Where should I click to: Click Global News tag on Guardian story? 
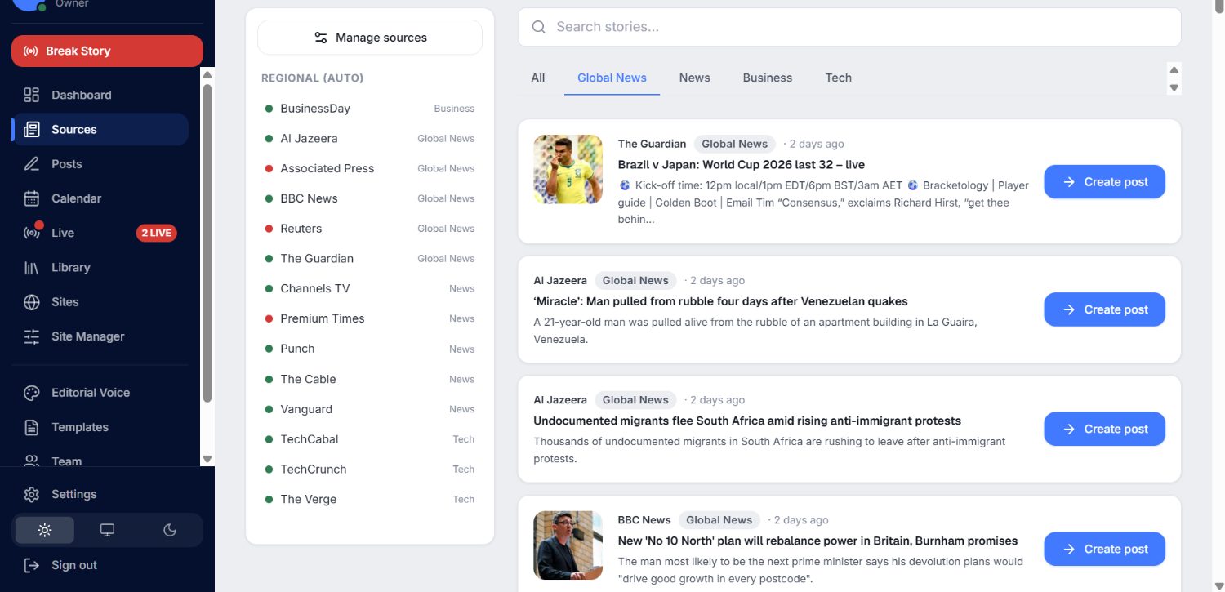pos(735,144)
